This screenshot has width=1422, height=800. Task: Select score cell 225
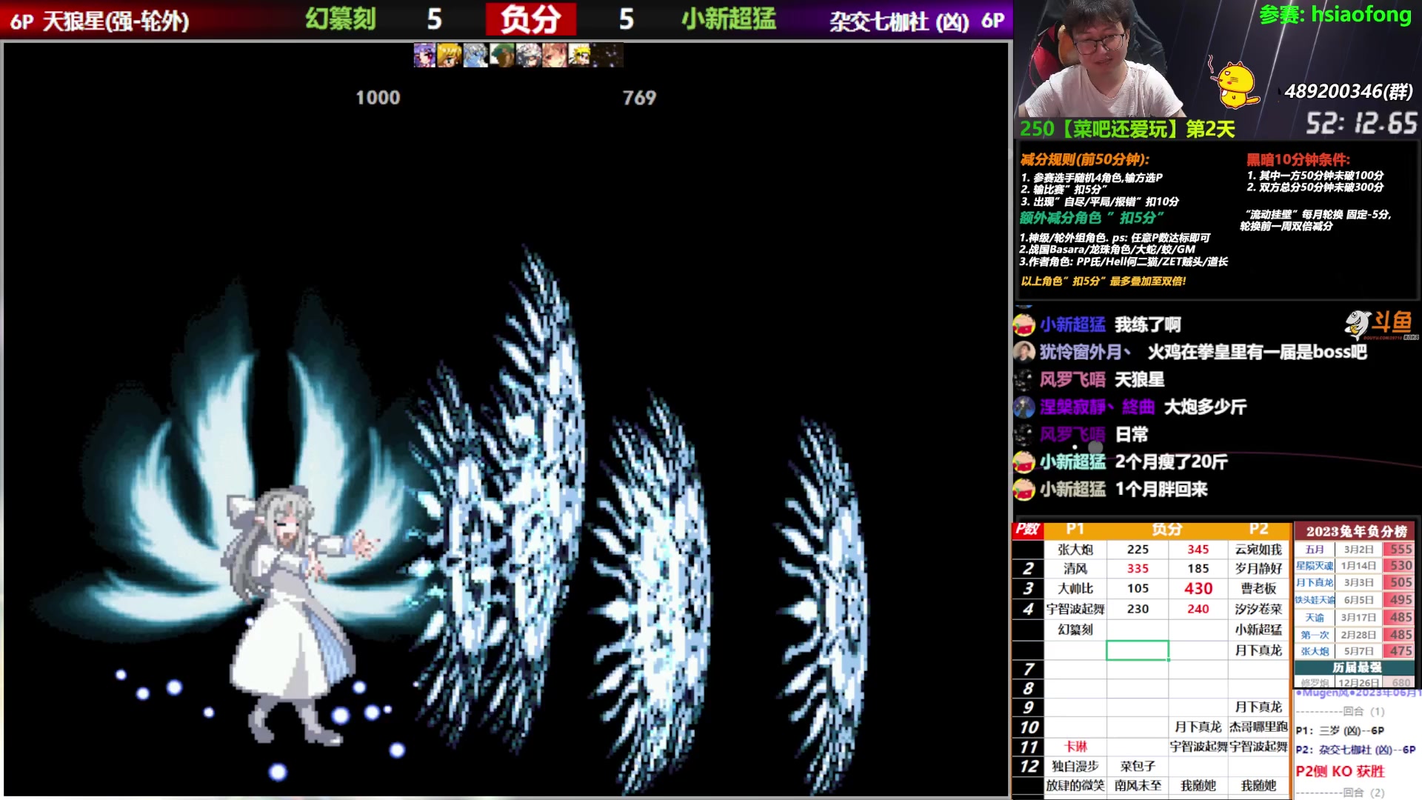(1138, 550)
